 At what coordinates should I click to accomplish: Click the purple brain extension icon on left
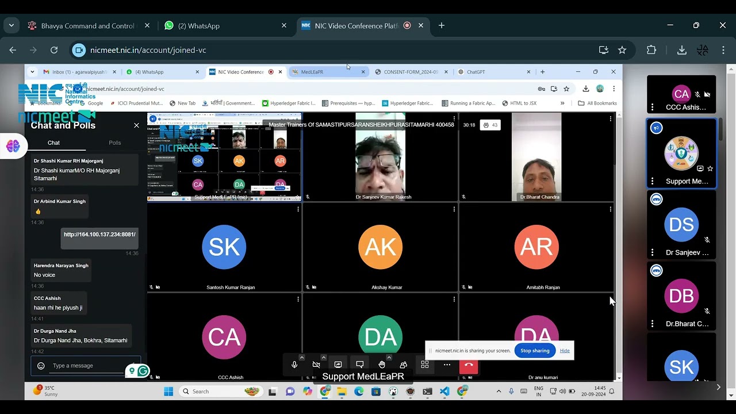(x=13, y=147)
